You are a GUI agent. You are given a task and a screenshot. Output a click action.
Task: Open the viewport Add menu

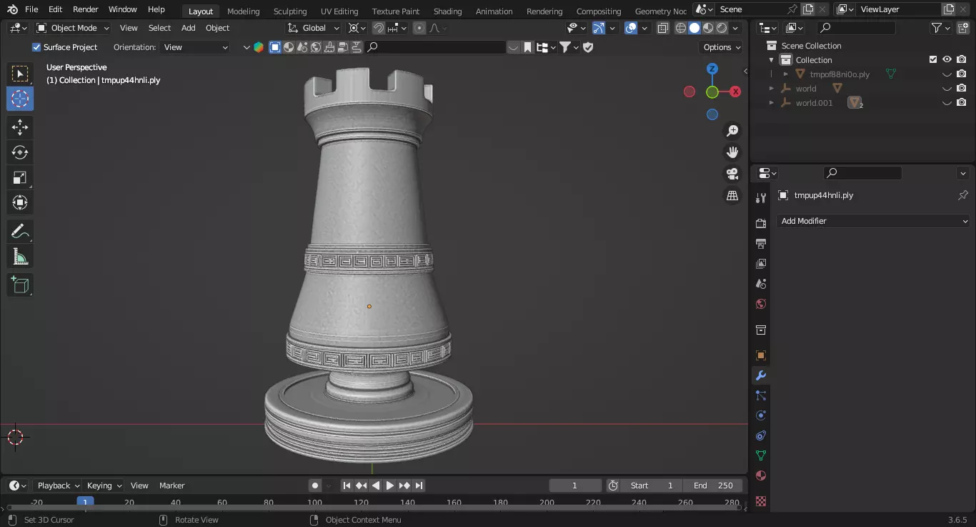coord(188,28)
